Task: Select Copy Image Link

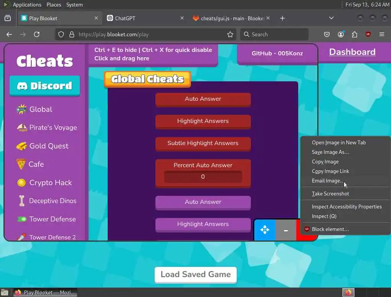Action: point(345,171)
